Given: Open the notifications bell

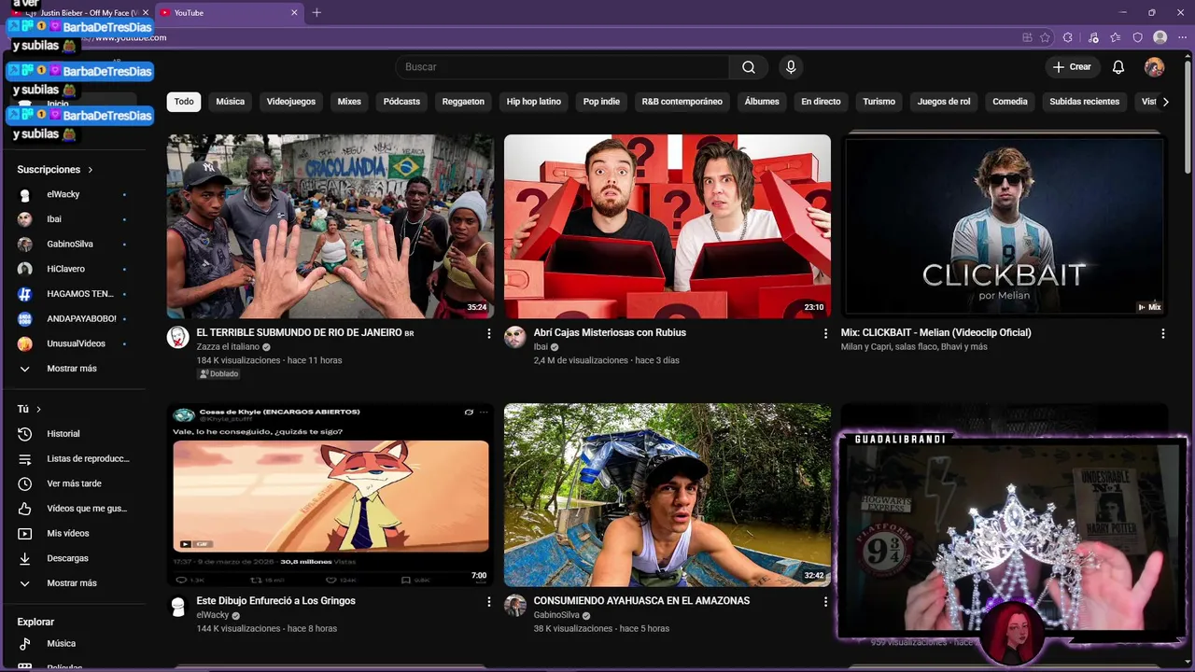Looking at the screenshot, I should (x=1118, y=67).
